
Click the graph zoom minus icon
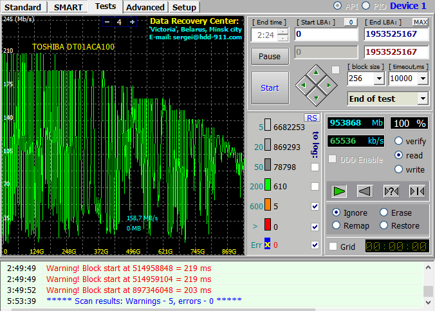click(107, 22)
